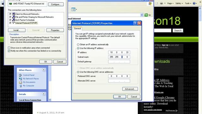Enable Show icon in notification area when connected

tap(9, 48)
